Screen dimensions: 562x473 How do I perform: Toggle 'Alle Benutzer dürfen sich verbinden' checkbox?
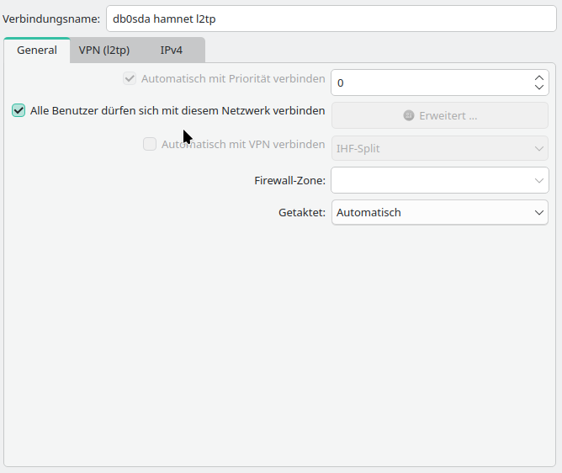point(19,110)
